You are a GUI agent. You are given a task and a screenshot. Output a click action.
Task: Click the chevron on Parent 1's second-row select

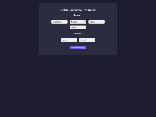[x=85, y=27]
